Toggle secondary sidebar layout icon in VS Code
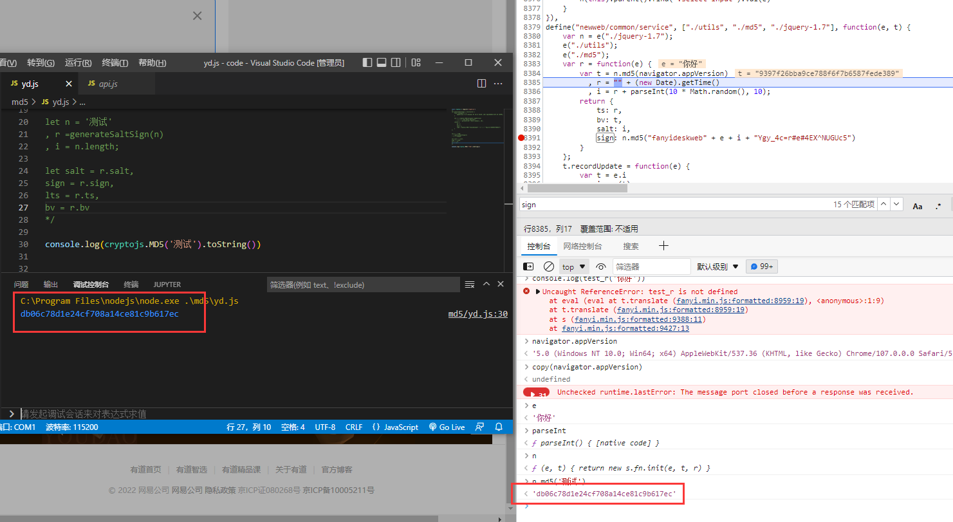The image size is (953, 522). 396,62
